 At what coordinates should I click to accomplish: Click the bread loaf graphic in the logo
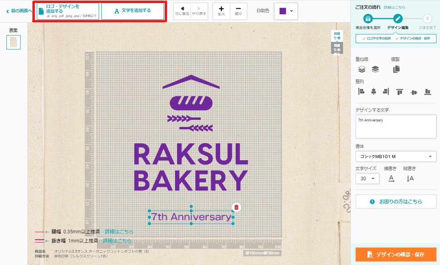[191, 103]
